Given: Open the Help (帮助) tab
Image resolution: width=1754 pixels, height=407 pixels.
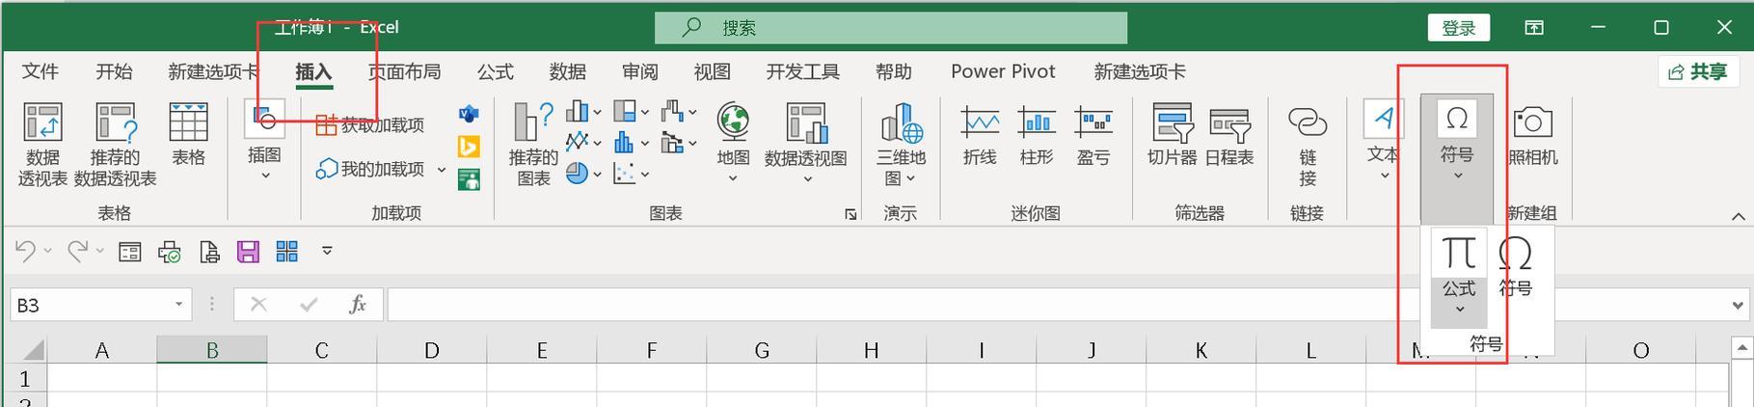Looking at the screenshot, I should [894, 72].
